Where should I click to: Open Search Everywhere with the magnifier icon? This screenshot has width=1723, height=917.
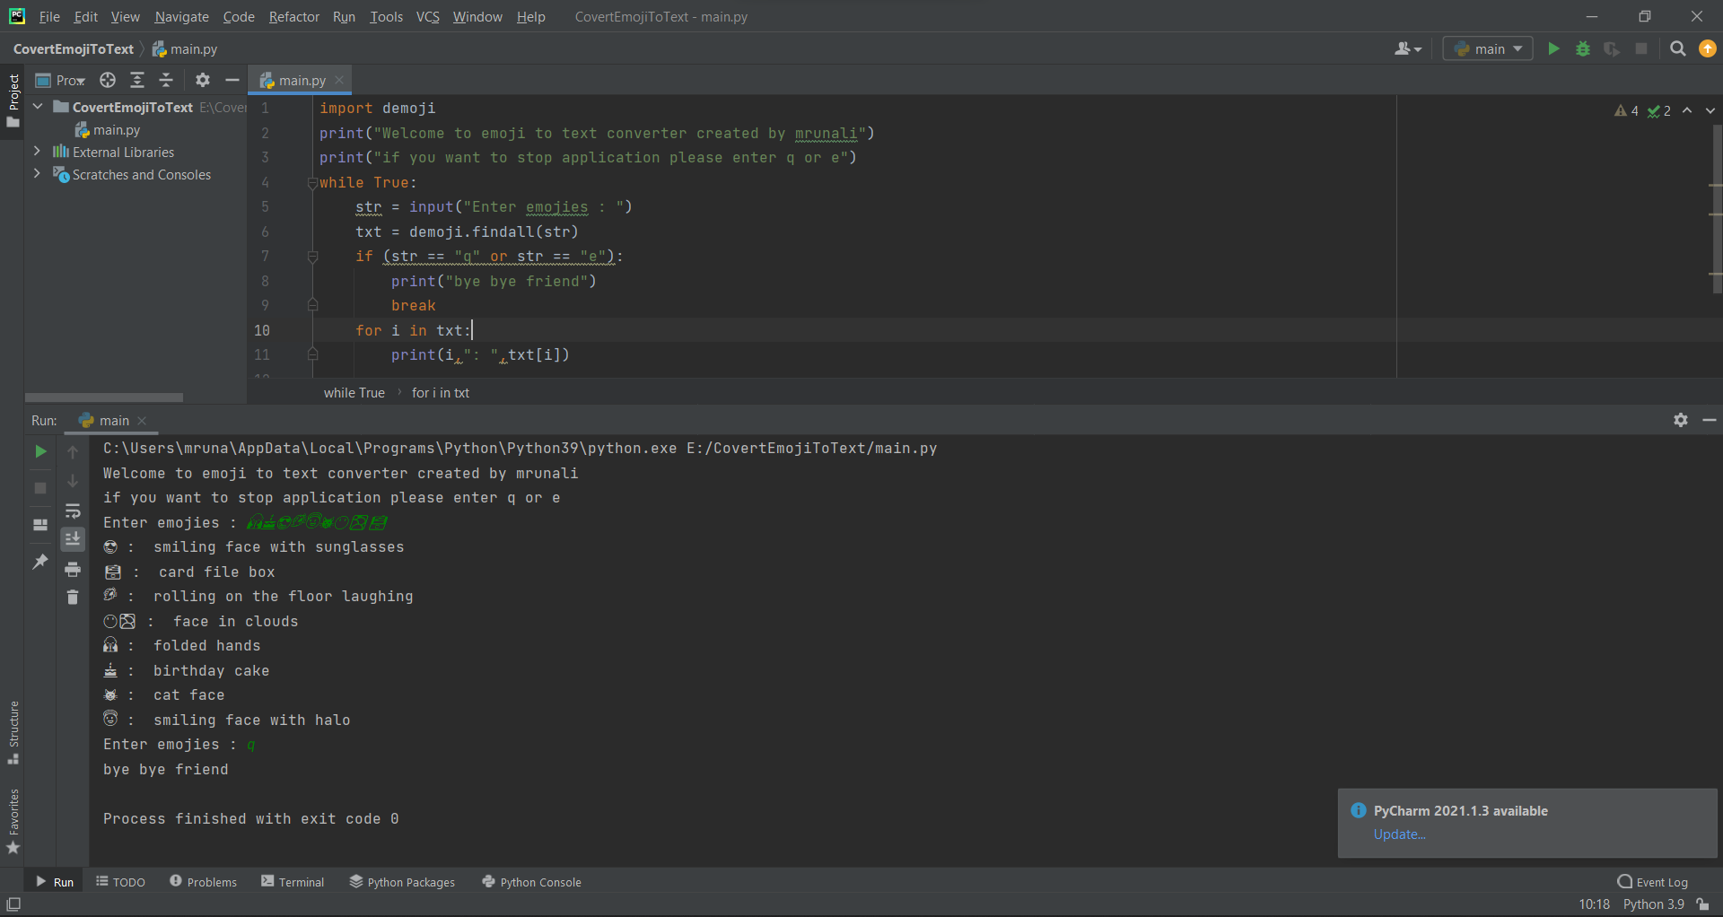point(1677,48)
